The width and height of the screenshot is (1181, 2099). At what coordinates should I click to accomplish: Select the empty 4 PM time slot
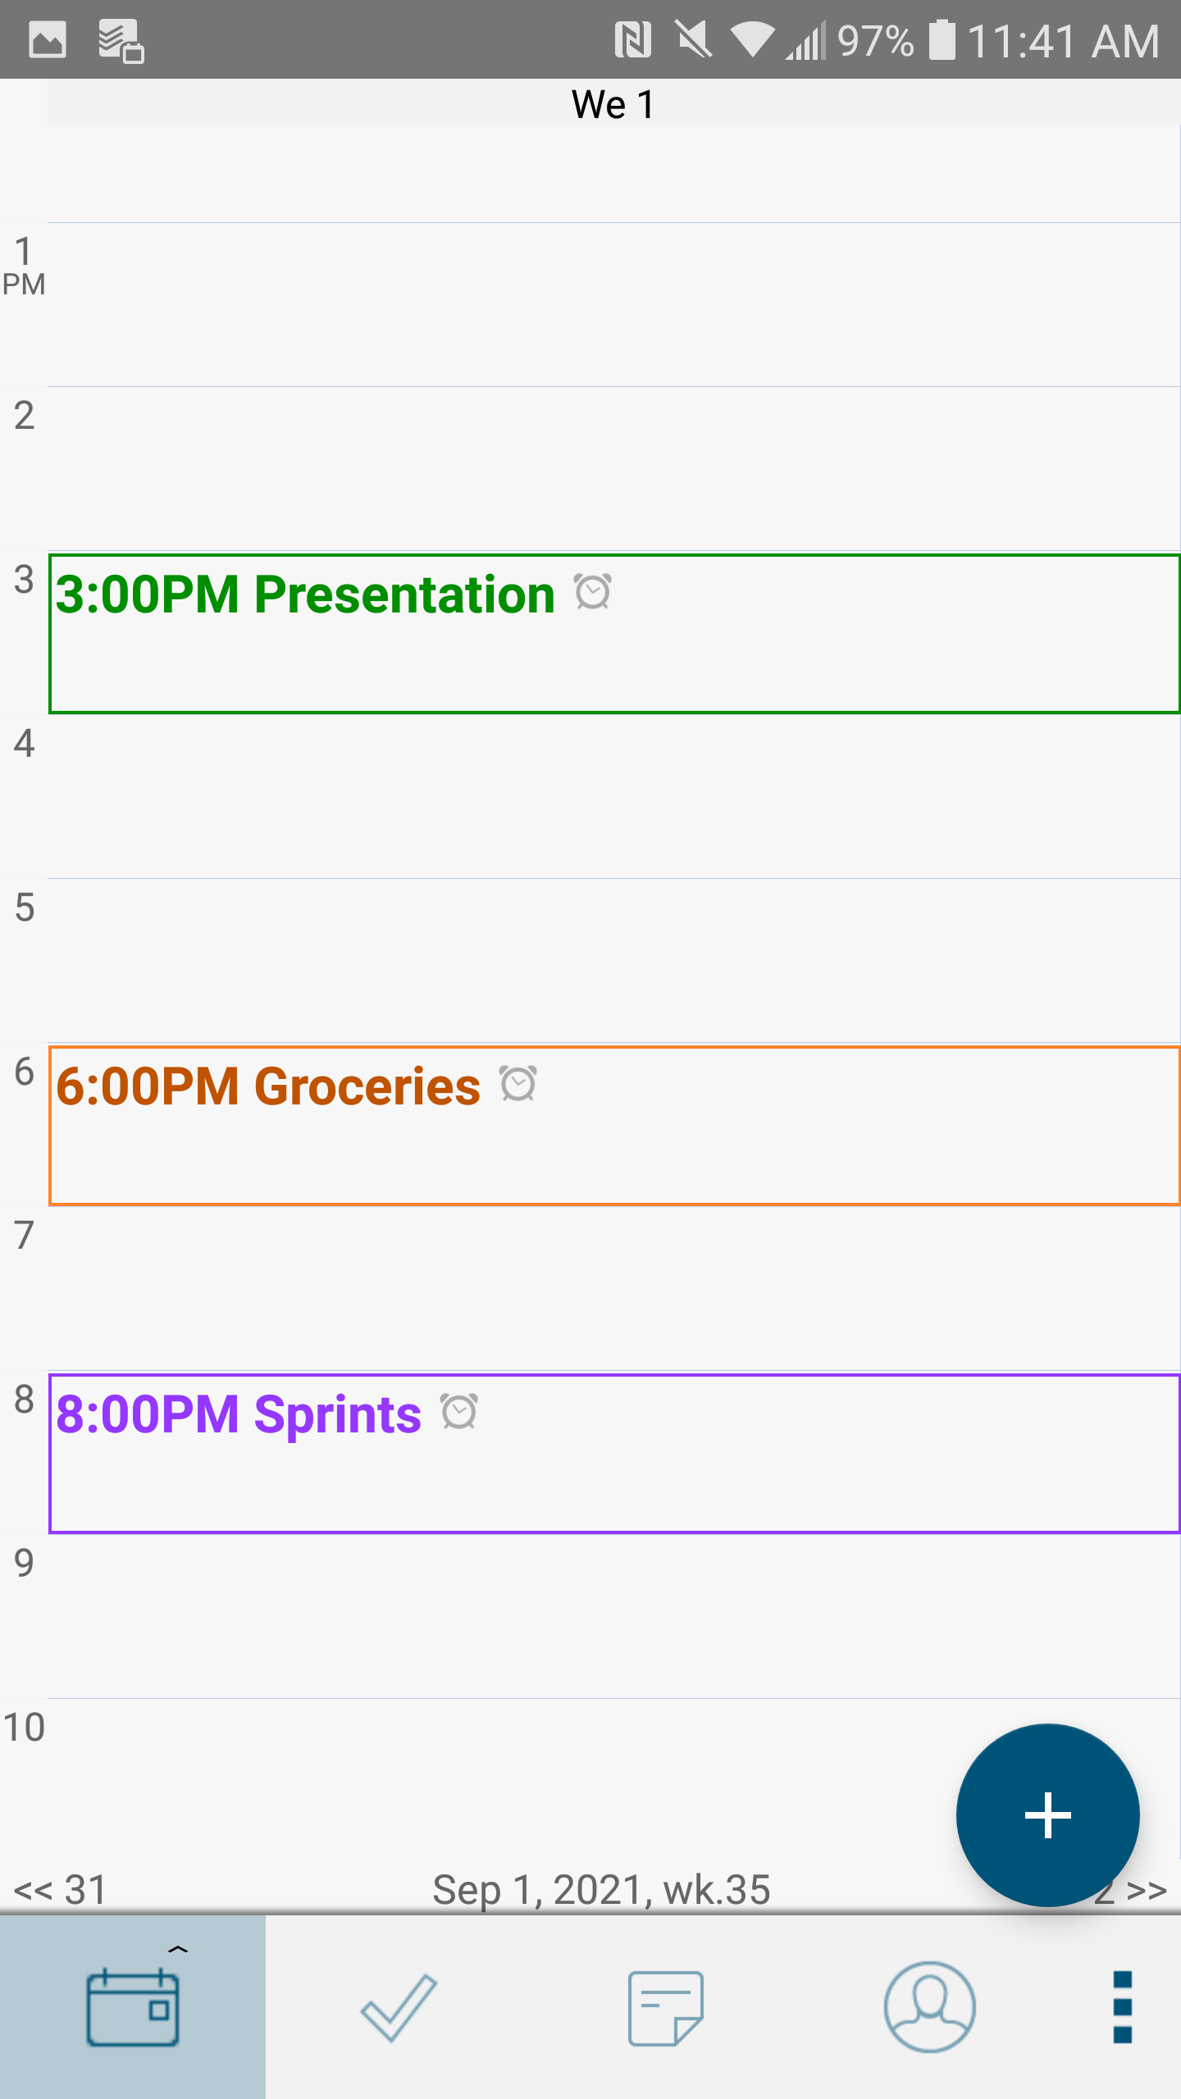(x=613, y=797)
